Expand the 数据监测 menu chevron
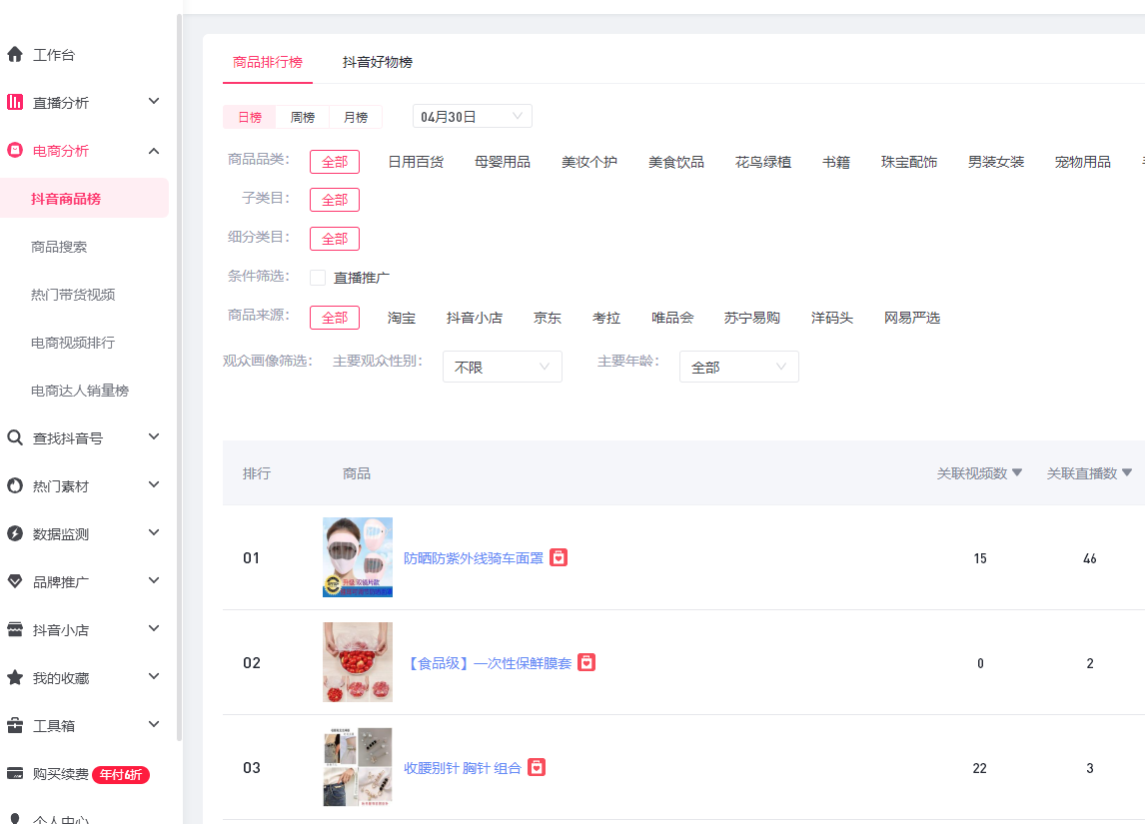Screen dimensions: 1145x824 pos(153,532)
